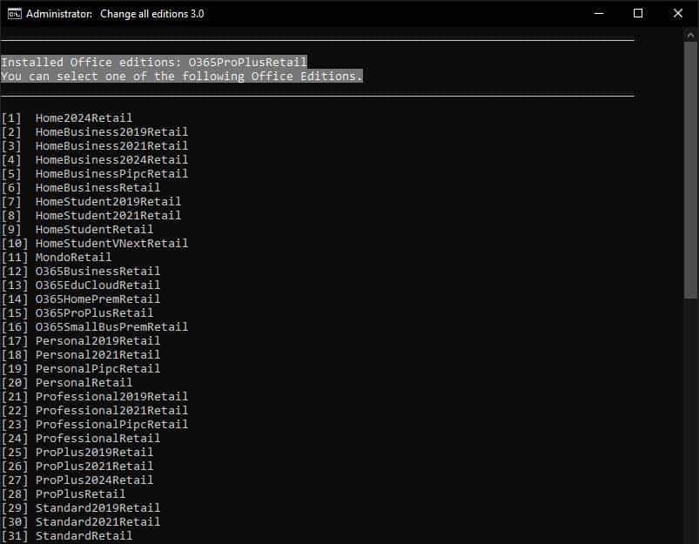This screenshot has width=699, height=544.
Task: Select O365SmallBusPremRetail option 16
Action: [111, 326]
